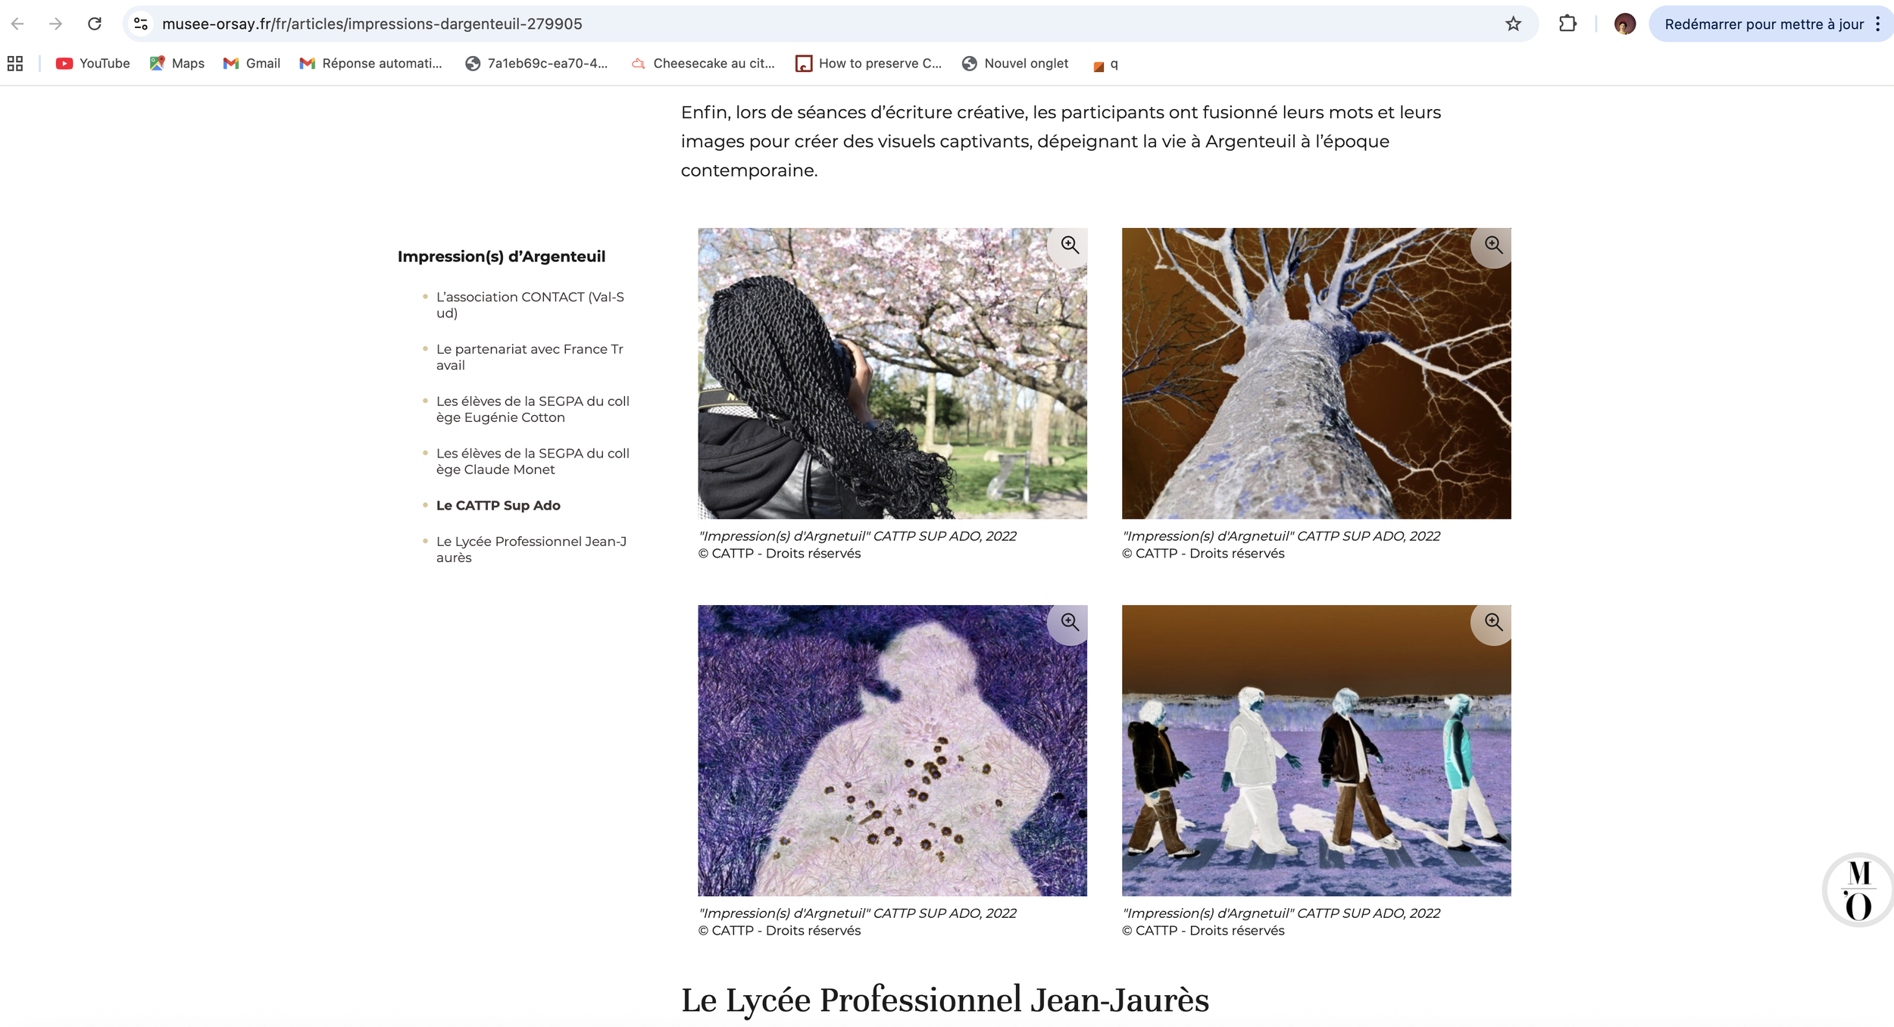Click magnifier on the inverted tree image
1894x1027 pixels.
(1492, 245)
